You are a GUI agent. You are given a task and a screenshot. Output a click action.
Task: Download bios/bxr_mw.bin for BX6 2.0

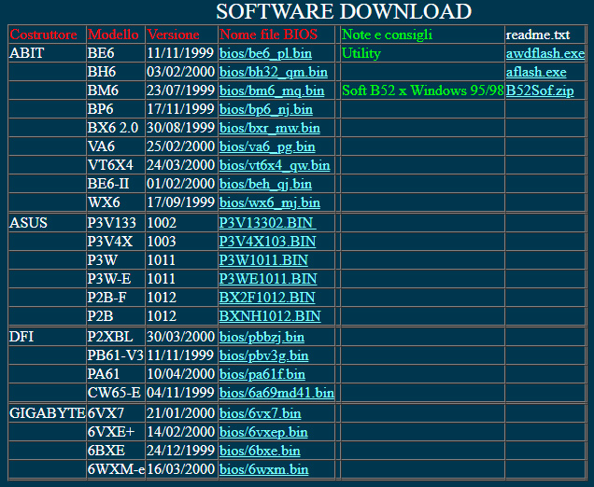[x=269, y=128]
